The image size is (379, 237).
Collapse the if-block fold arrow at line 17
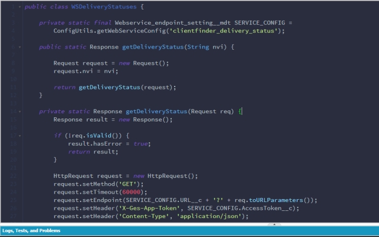click(x=20, y=136)
